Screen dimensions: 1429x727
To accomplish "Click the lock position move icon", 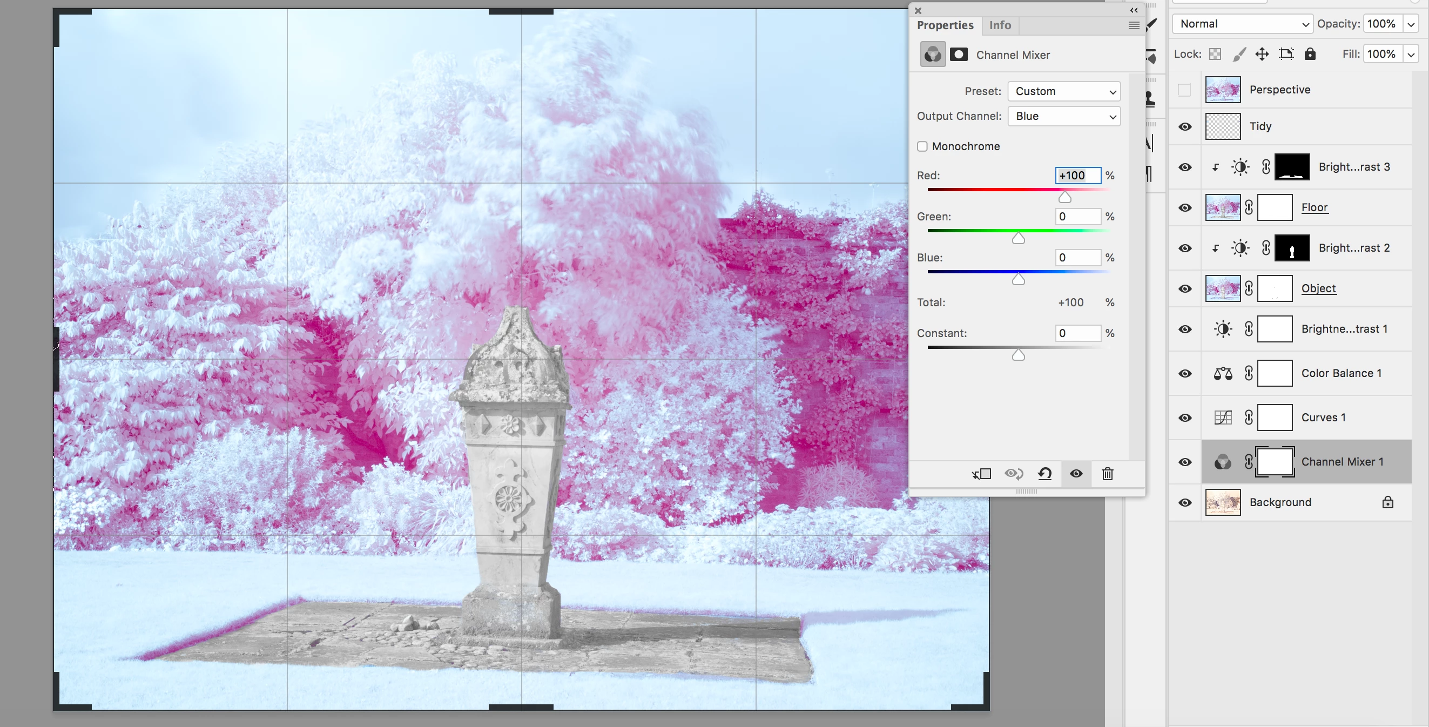I will pos(1262,54).
